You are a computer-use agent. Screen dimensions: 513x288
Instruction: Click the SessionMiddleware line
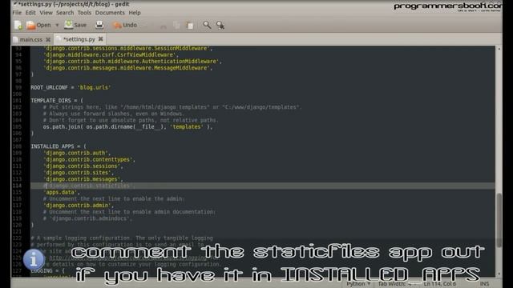[x=127, y=48]
